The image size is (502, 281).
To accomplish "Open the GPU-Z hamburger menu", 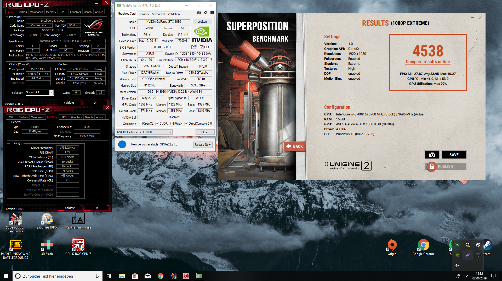I will tap(212, 13).
